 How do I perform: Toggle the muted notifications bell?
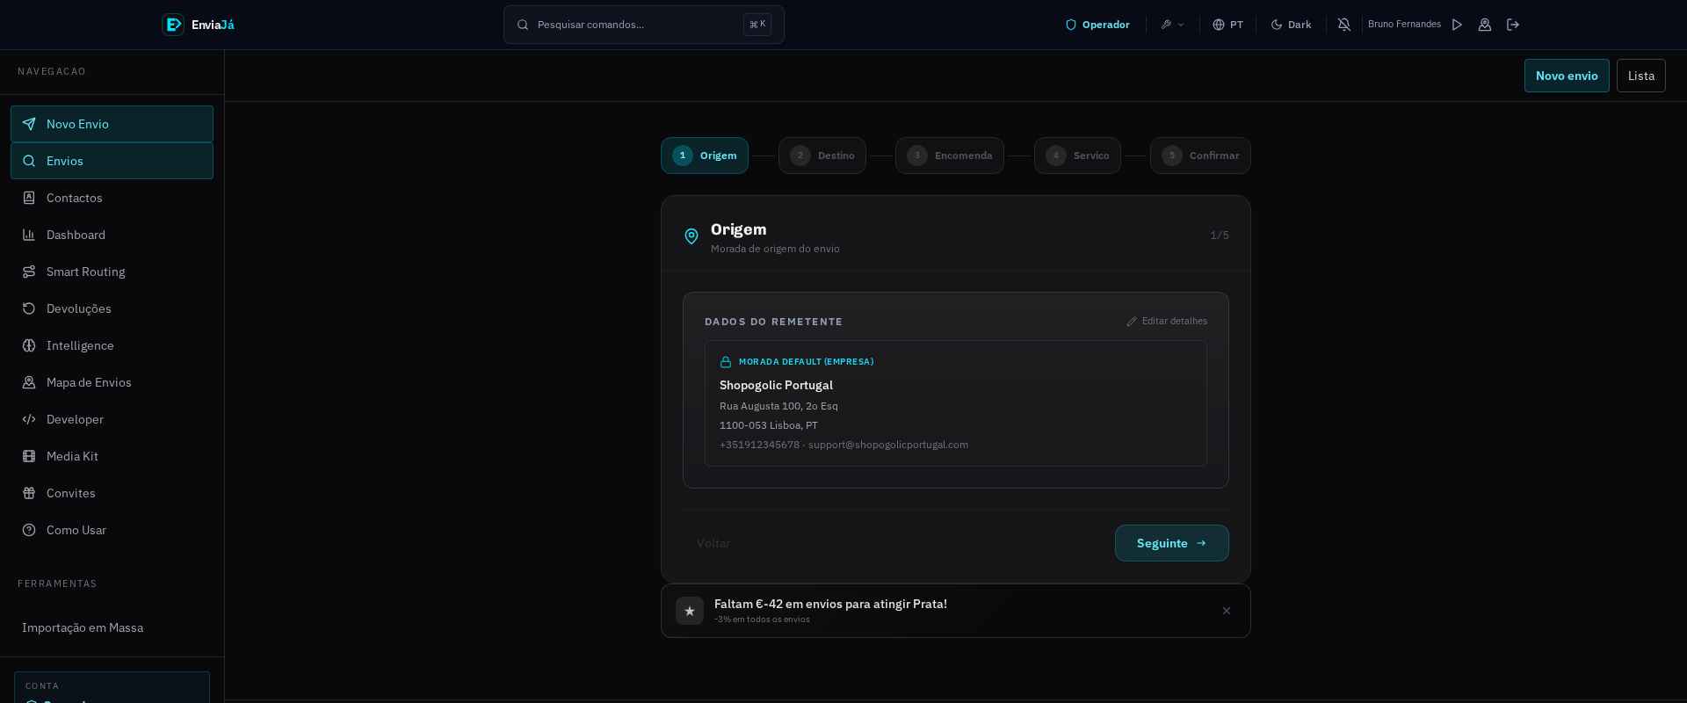[x=1344, y=25]
